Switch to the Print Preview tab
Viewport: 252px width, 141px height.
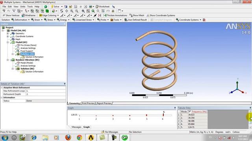(88, 103)
